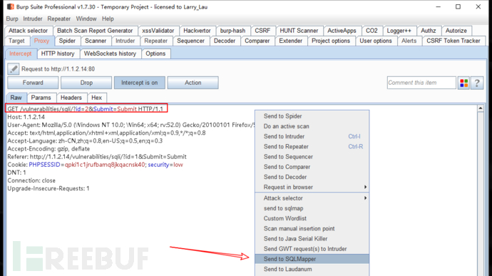Viewport: 492px width, 276px height.
Task: Choose Send to Laudanum entry
Action: (312, 269)
